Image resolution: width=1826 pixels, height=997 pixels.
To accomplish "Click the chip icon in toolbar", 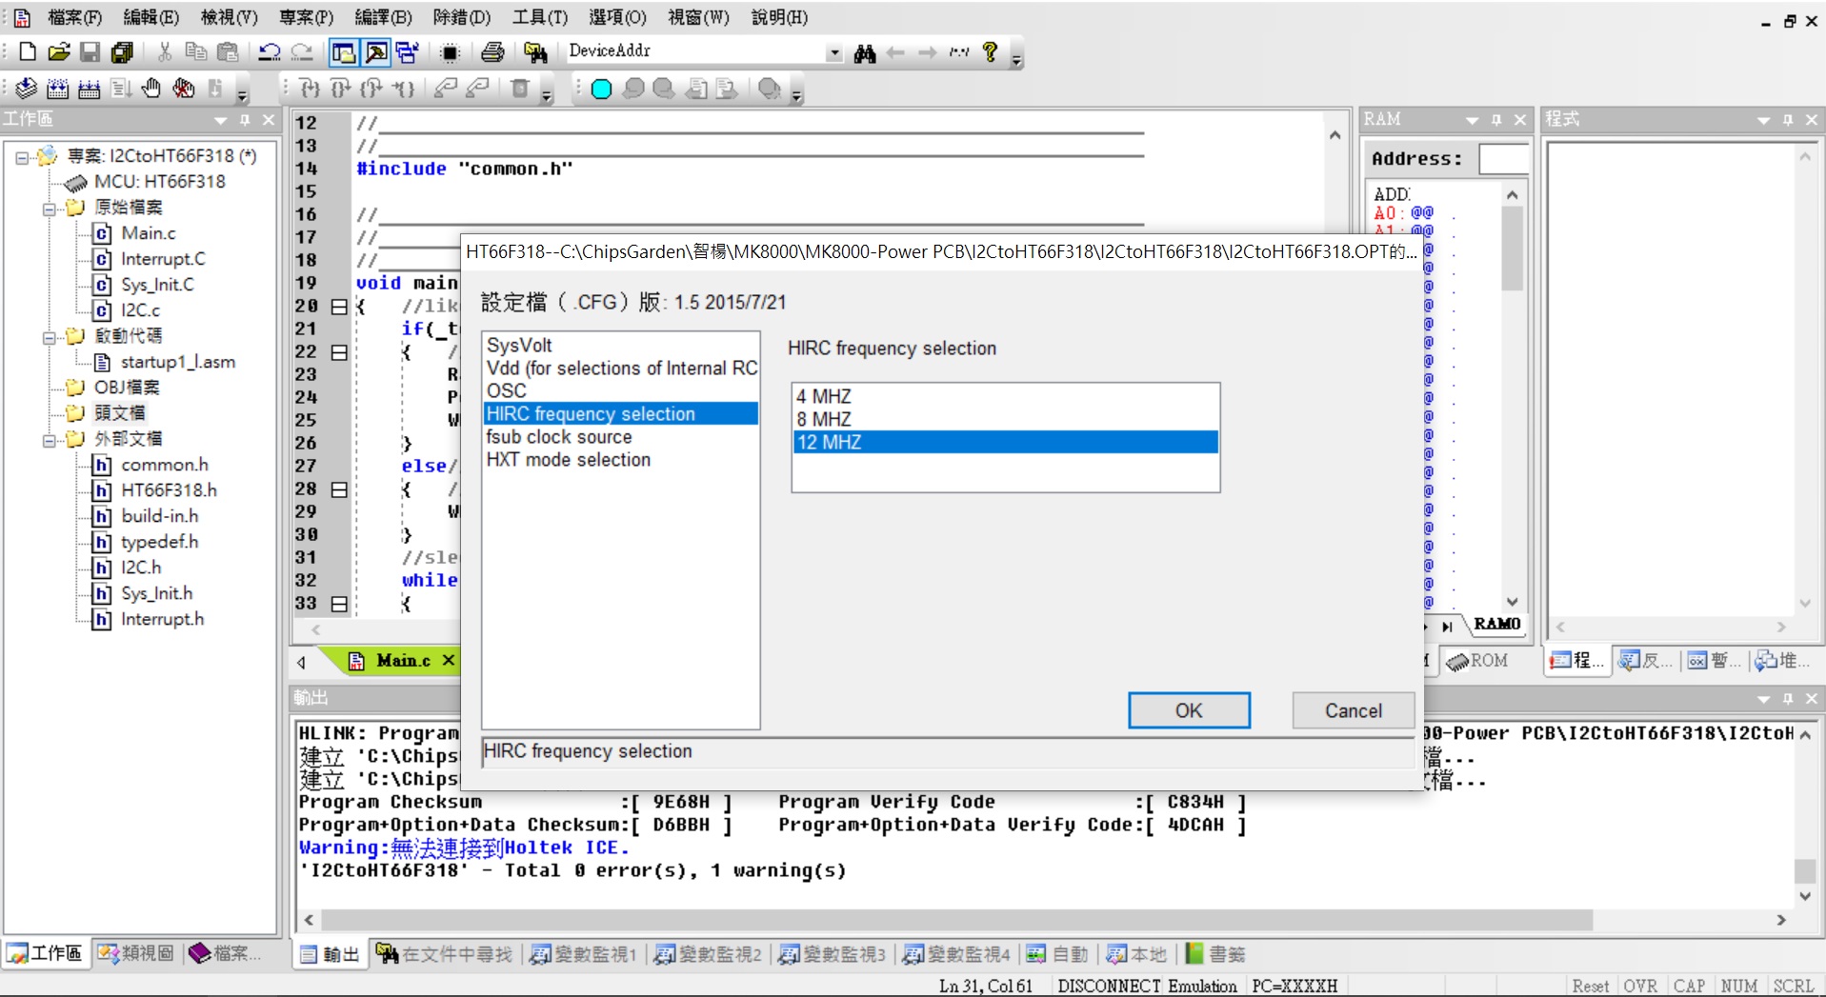I will click(x=450, y=51).
